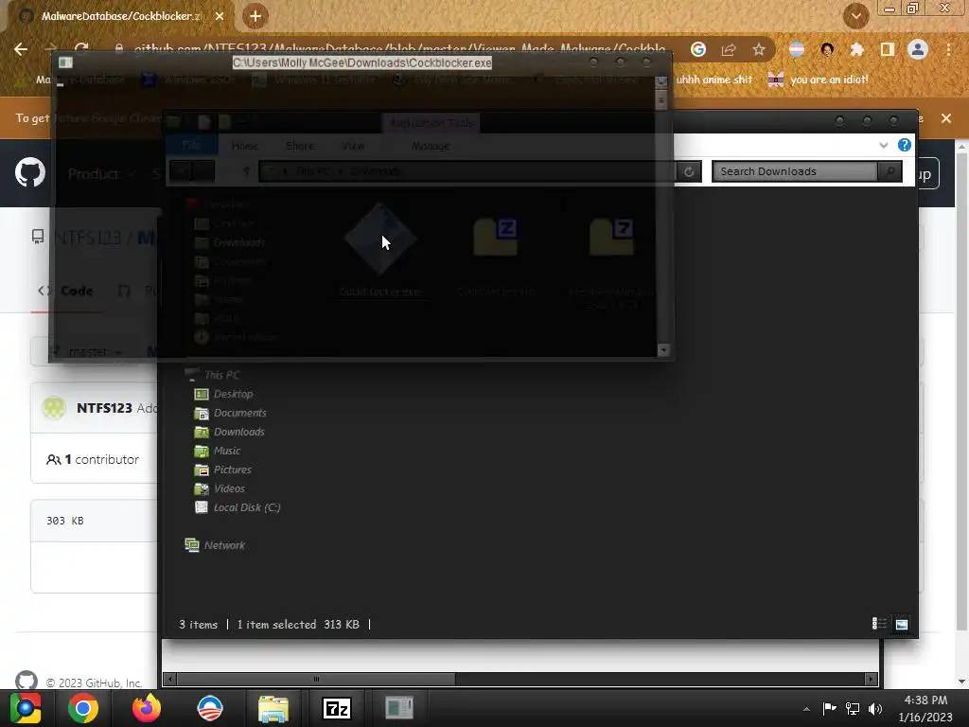Click the '303 KB' file size text
This screenshot has width=969, height=727.
[x=65, y=521]
